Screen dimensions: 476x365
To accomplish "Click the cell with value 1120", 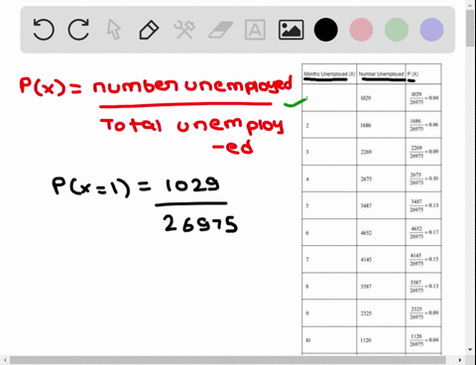I will tap(381, 340).
